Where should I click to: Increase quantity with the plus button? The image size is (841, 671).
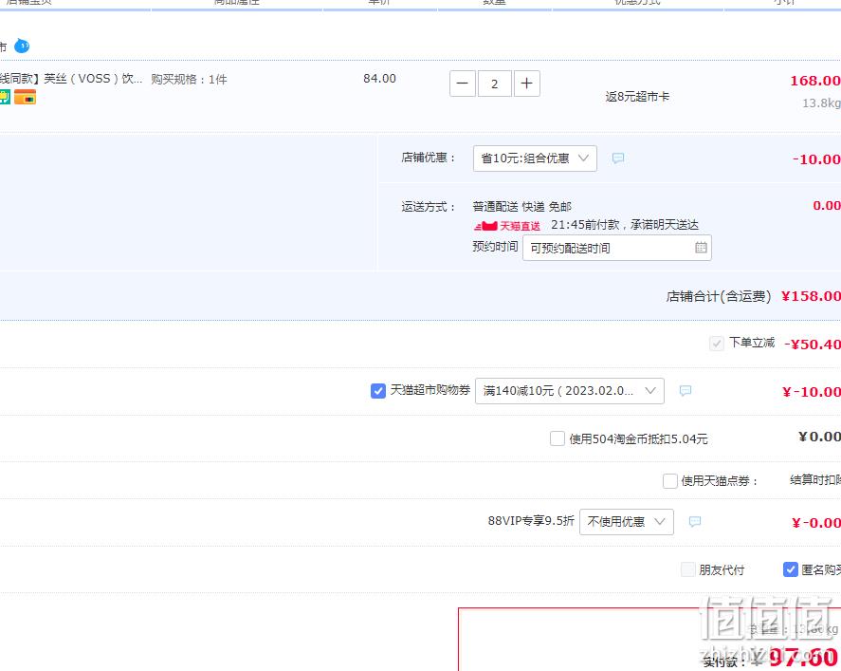(x=527, y=84)
